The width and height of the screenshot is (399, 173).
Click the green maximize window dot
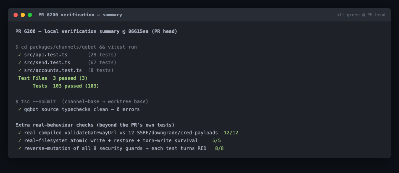coord(30,15)
